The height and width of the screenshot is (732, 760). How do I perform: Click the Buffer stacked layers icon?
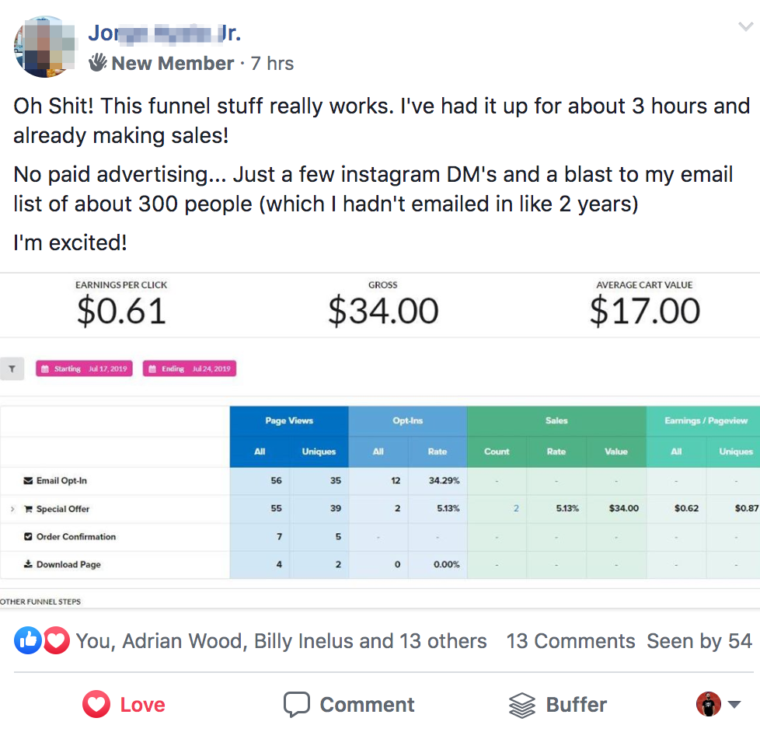pyautogui.click(x=522, y=706)
